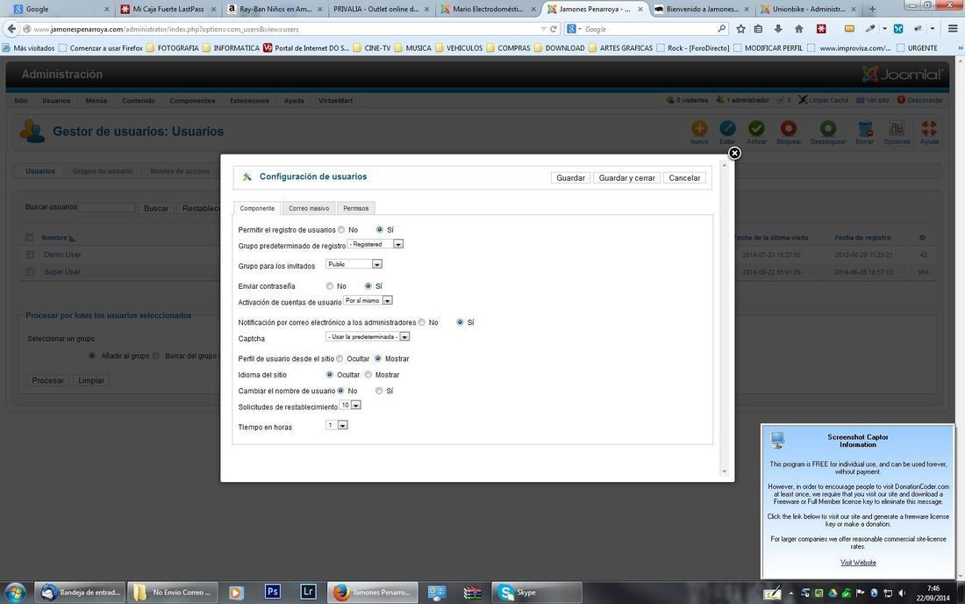Go back with the browser back arrow
The height and width of the screenshot is (604, 965).
click(11, 29)
